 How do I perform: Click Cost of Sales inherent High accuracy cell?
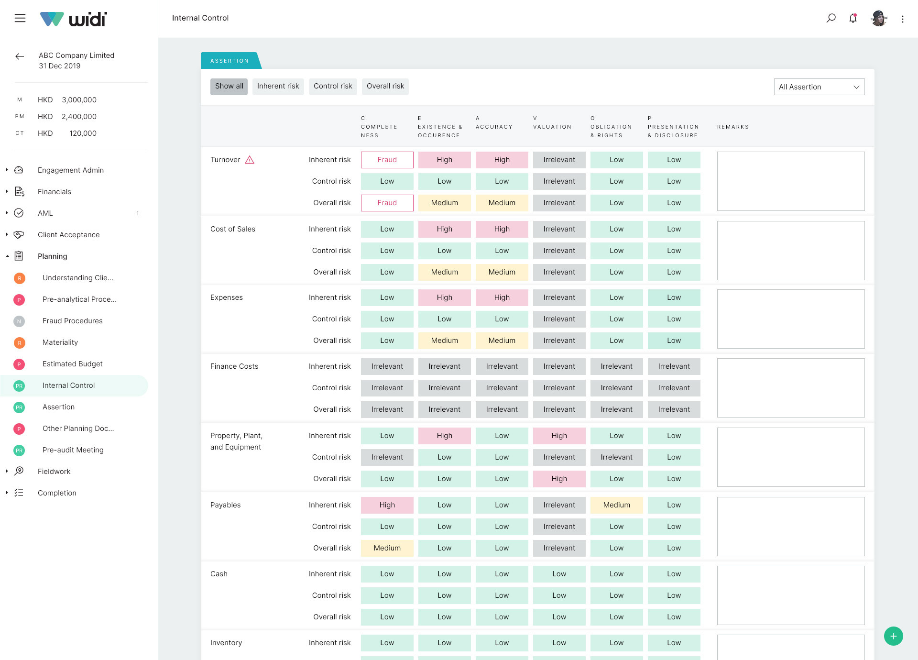pos(502,229)
